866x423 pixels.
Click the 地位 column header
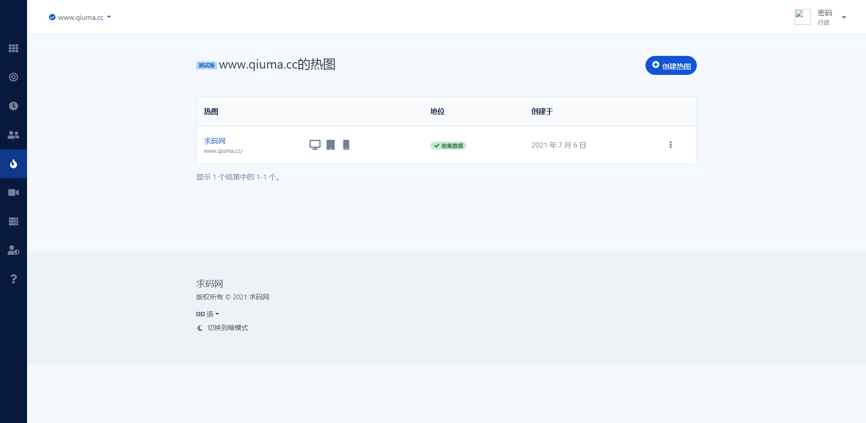[x=438, y=111]
